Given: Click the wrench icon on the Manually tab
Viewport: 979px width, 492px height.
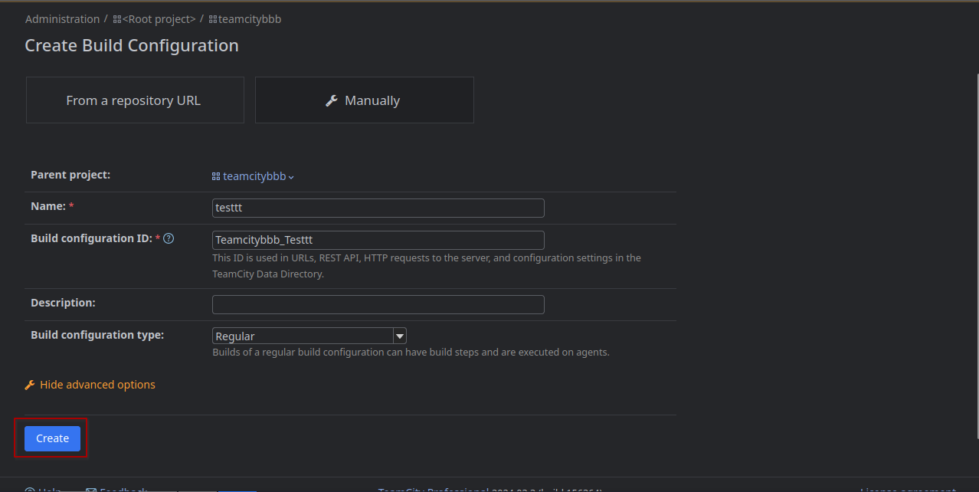Looking at the screenshot, I should pyautogui.click(x=331, y=100).
